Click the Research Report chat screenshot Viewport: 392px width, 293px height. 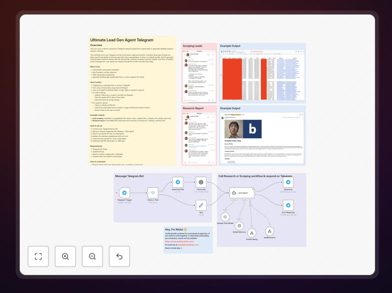pyautogui.click(x=199, y=138)
